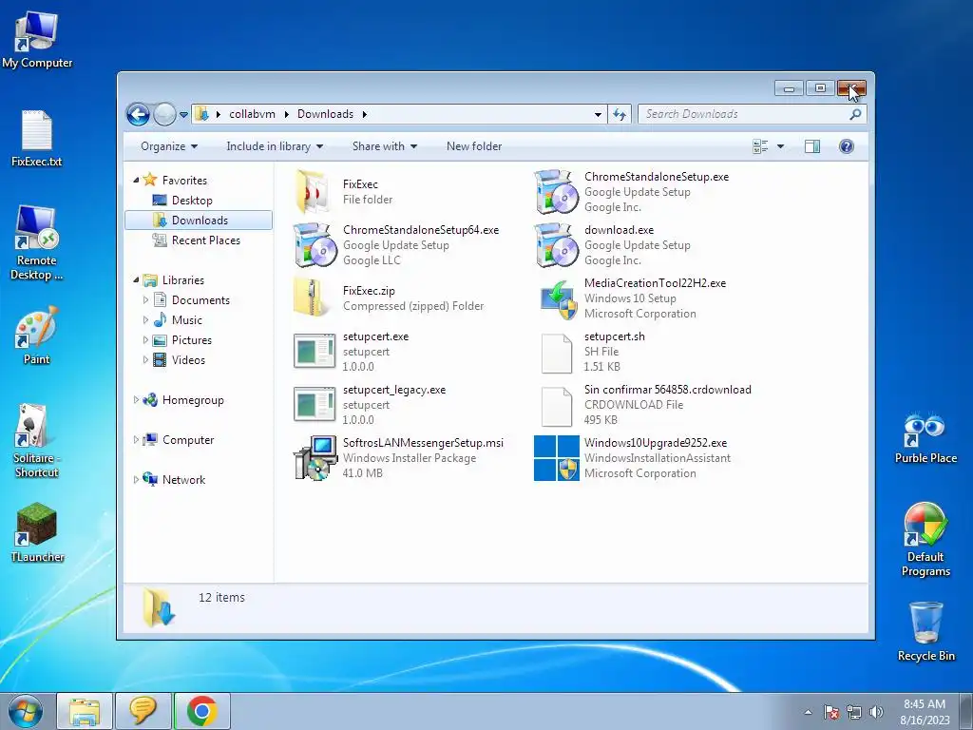The width and height of the screenshot is (973, 730).
Task: Open the change view options arrow
Action: (x=781, y=146)
